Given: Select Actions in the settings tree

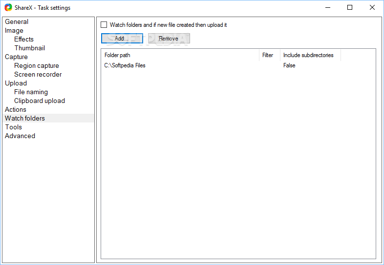Looking at the screenshot, I should pos(16,109).
